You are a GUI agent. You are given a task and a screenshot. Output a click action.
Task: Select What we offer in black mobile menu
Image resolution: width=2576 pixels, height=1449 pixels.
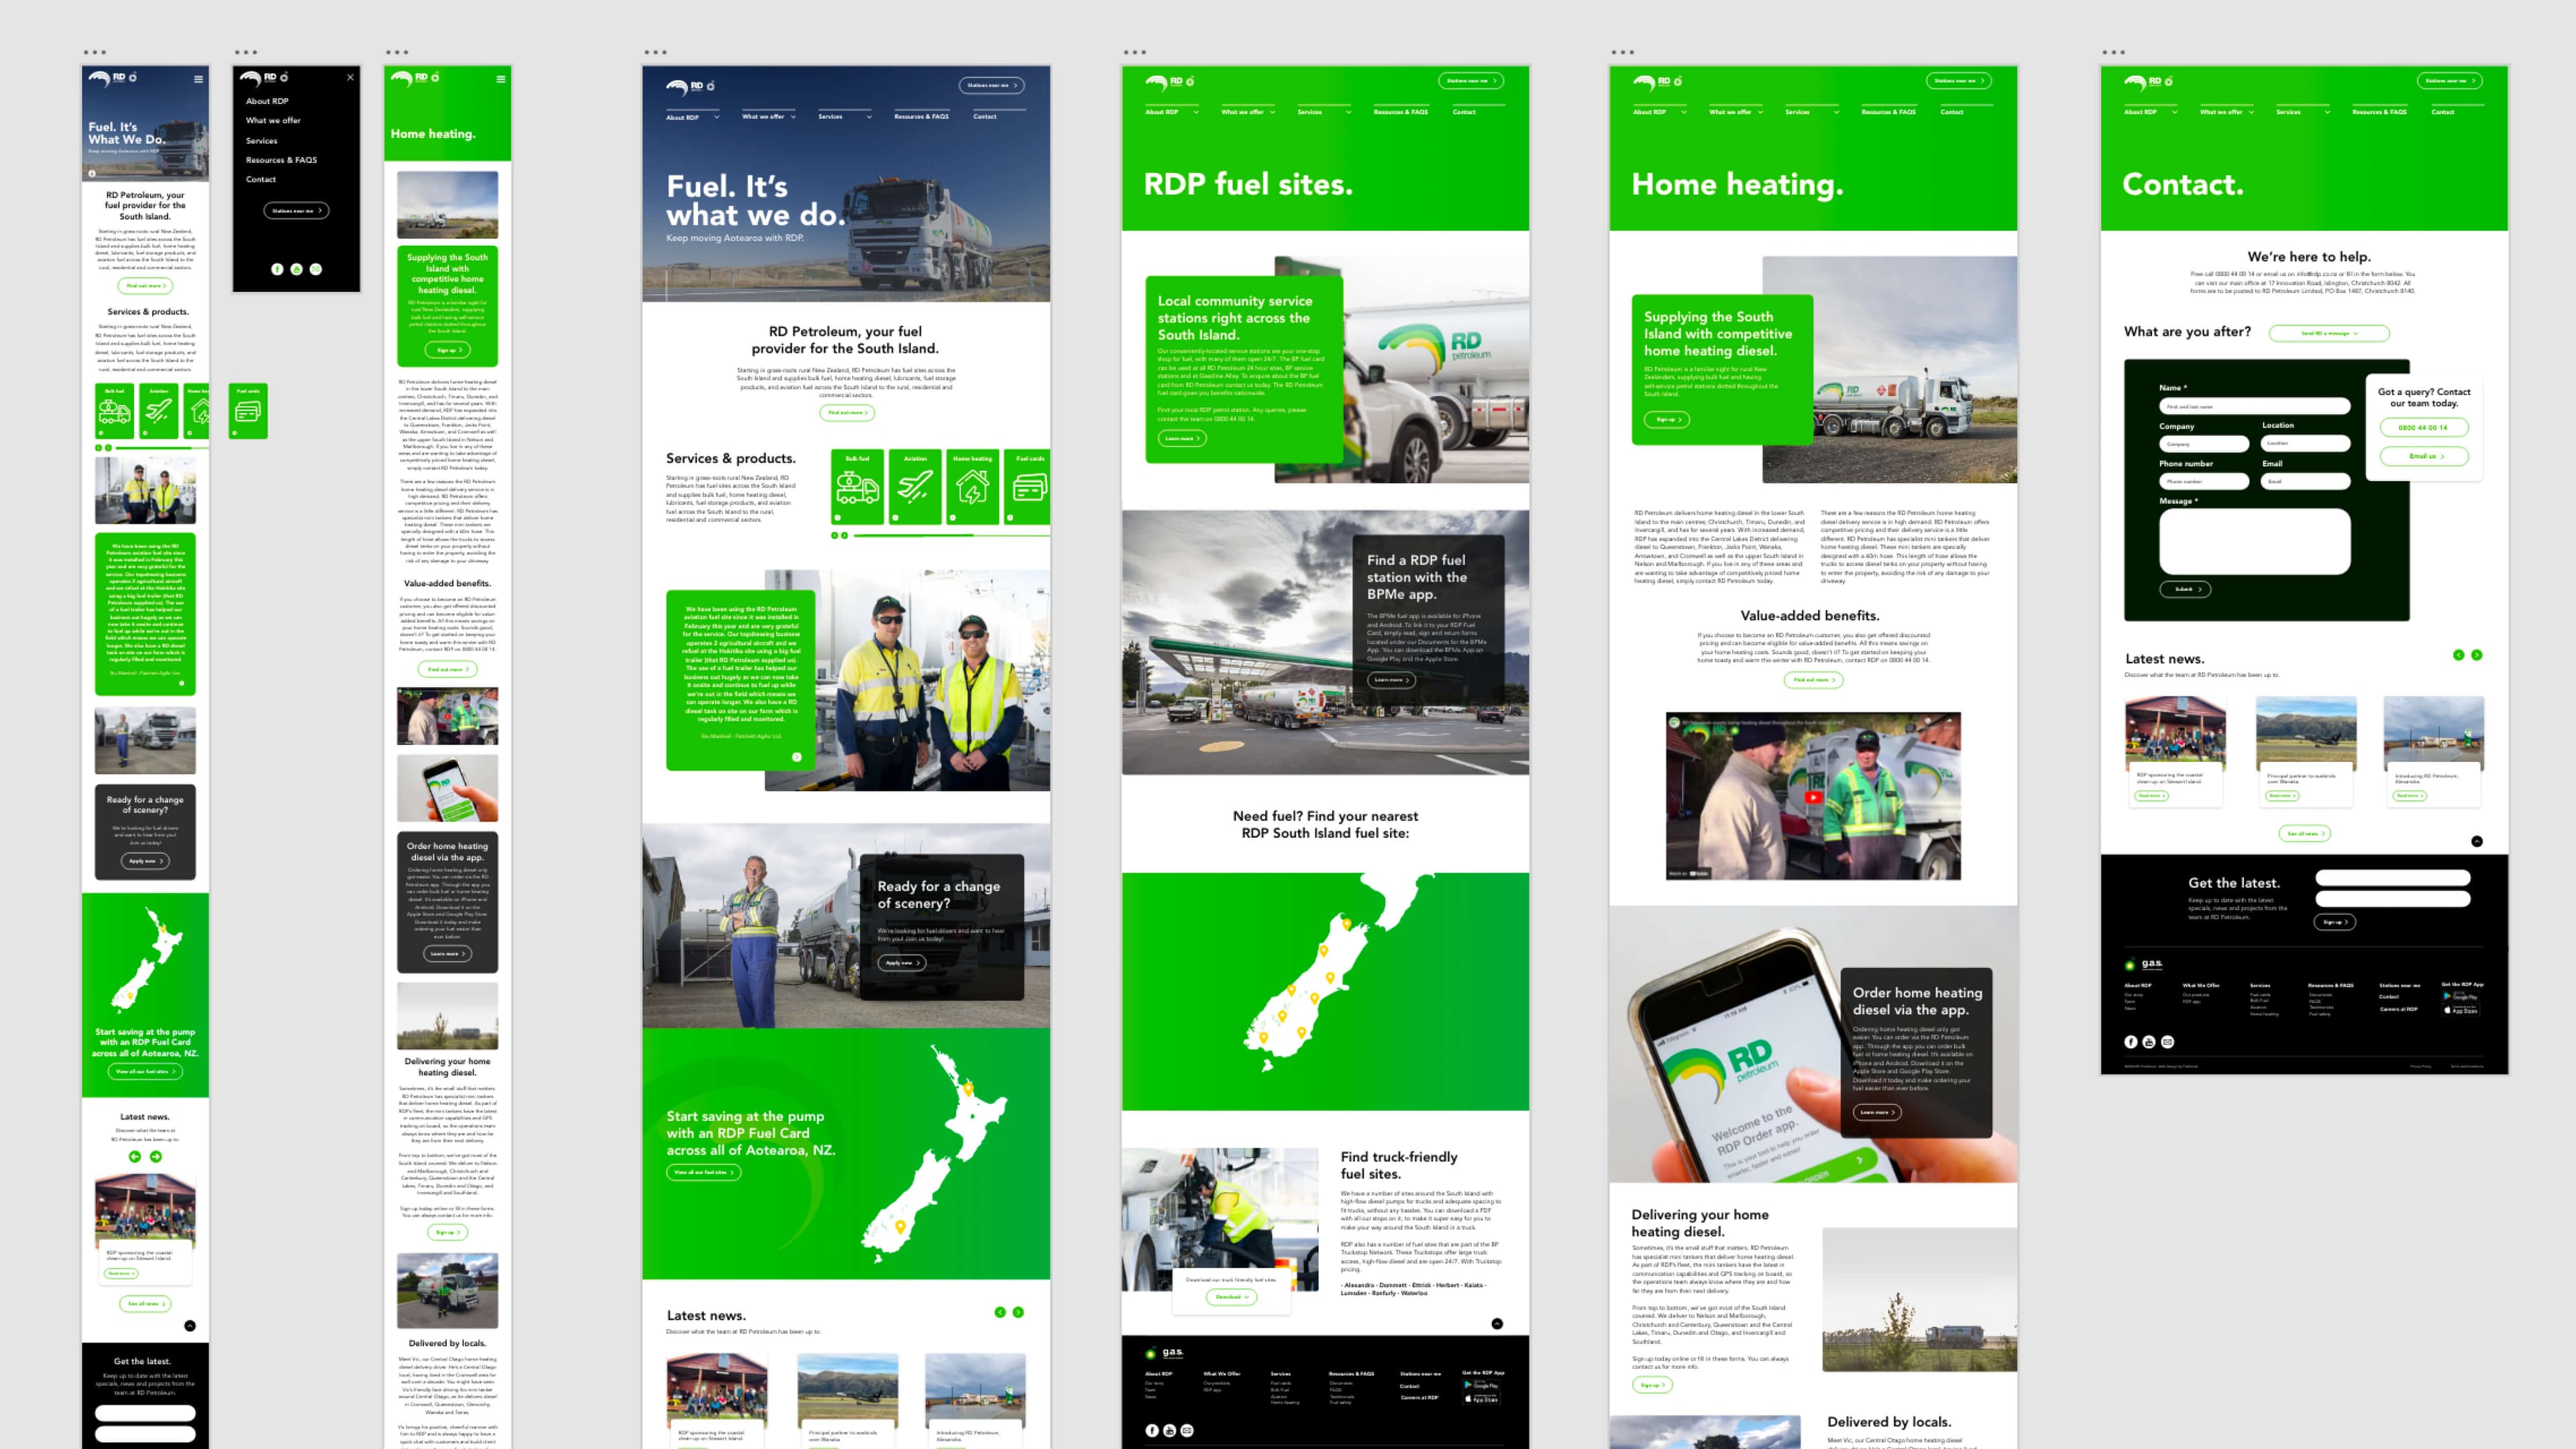[x=273, y=120]
